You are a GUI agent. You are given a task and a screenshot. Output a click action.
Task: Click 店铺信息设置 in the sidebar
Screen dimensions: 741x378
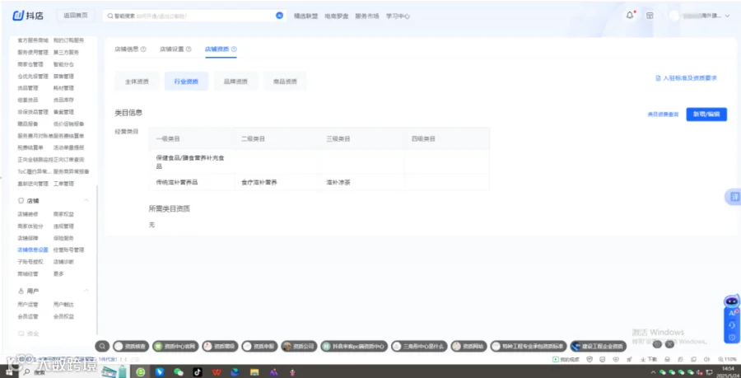pos(33,250)
